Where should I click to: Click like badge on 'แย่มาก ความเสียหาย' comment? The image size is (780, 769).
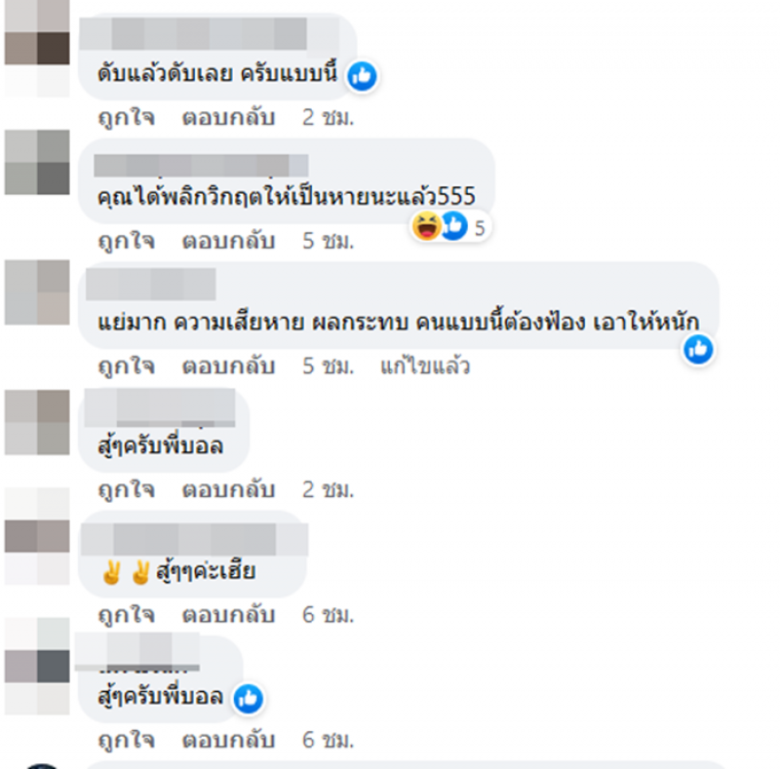pos(698,349)
